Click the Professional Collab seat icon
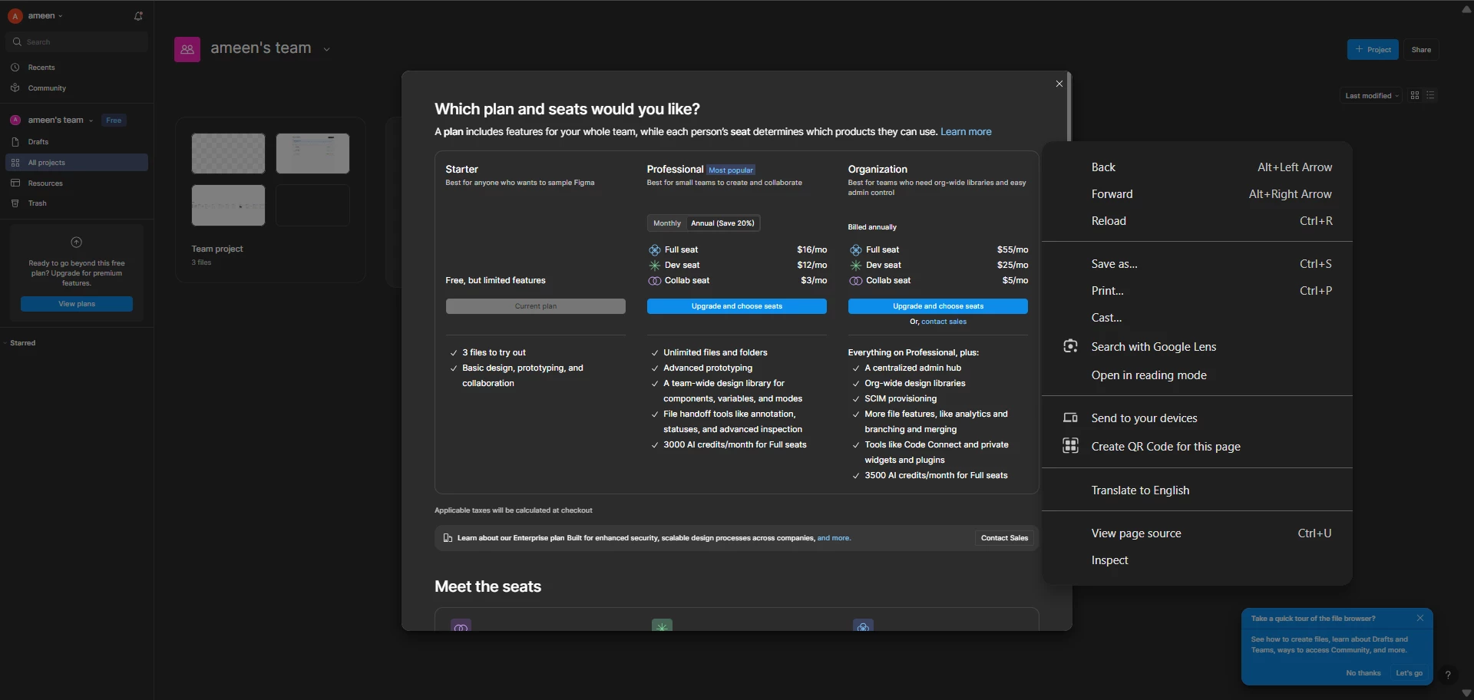 655,281
